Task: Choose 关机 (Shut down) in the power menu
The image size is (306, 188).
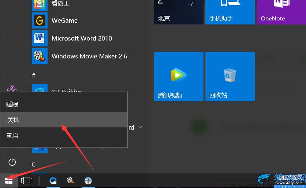Action: (x=64, y=119)
